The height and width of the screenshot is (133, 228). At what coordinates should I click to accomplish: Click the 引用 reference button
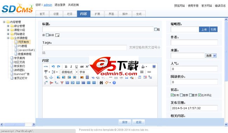[x=213, y=29]
